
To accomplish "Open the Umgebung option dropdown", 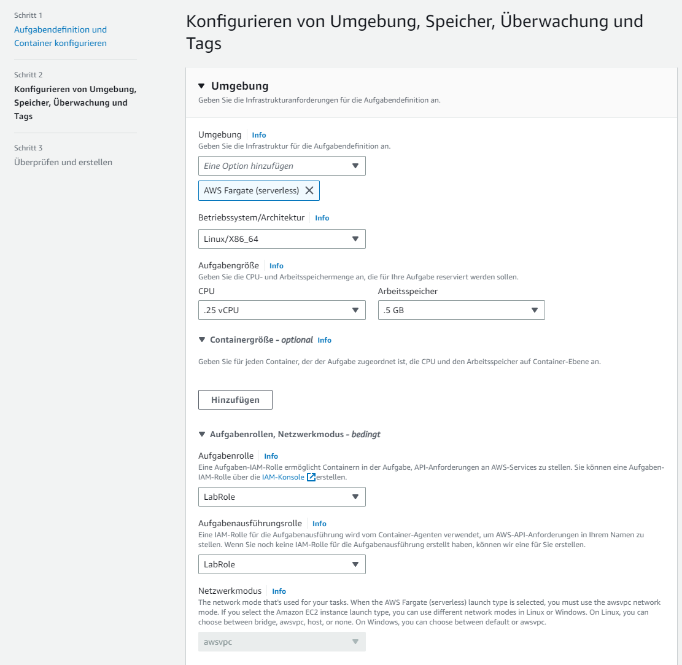I will (x=282, y=166).
